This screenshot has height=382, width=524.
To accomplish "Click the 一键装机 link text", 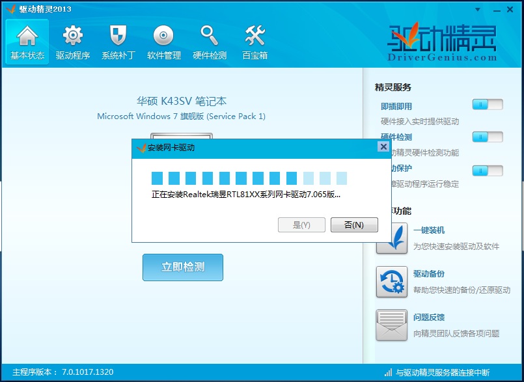I will click(x=429, y=230).
